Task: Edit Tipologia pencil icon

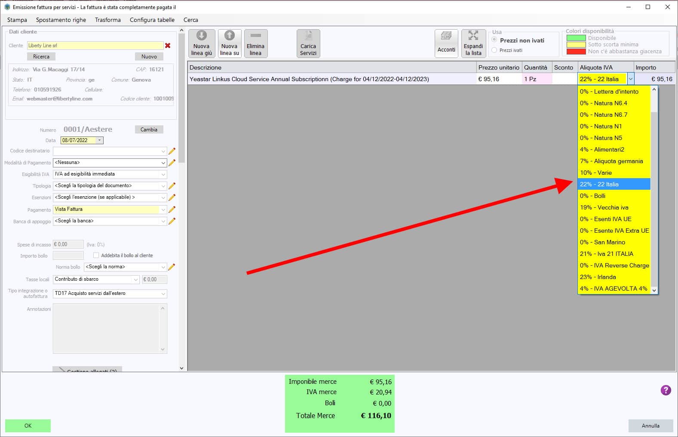Action: pos(172,186)
